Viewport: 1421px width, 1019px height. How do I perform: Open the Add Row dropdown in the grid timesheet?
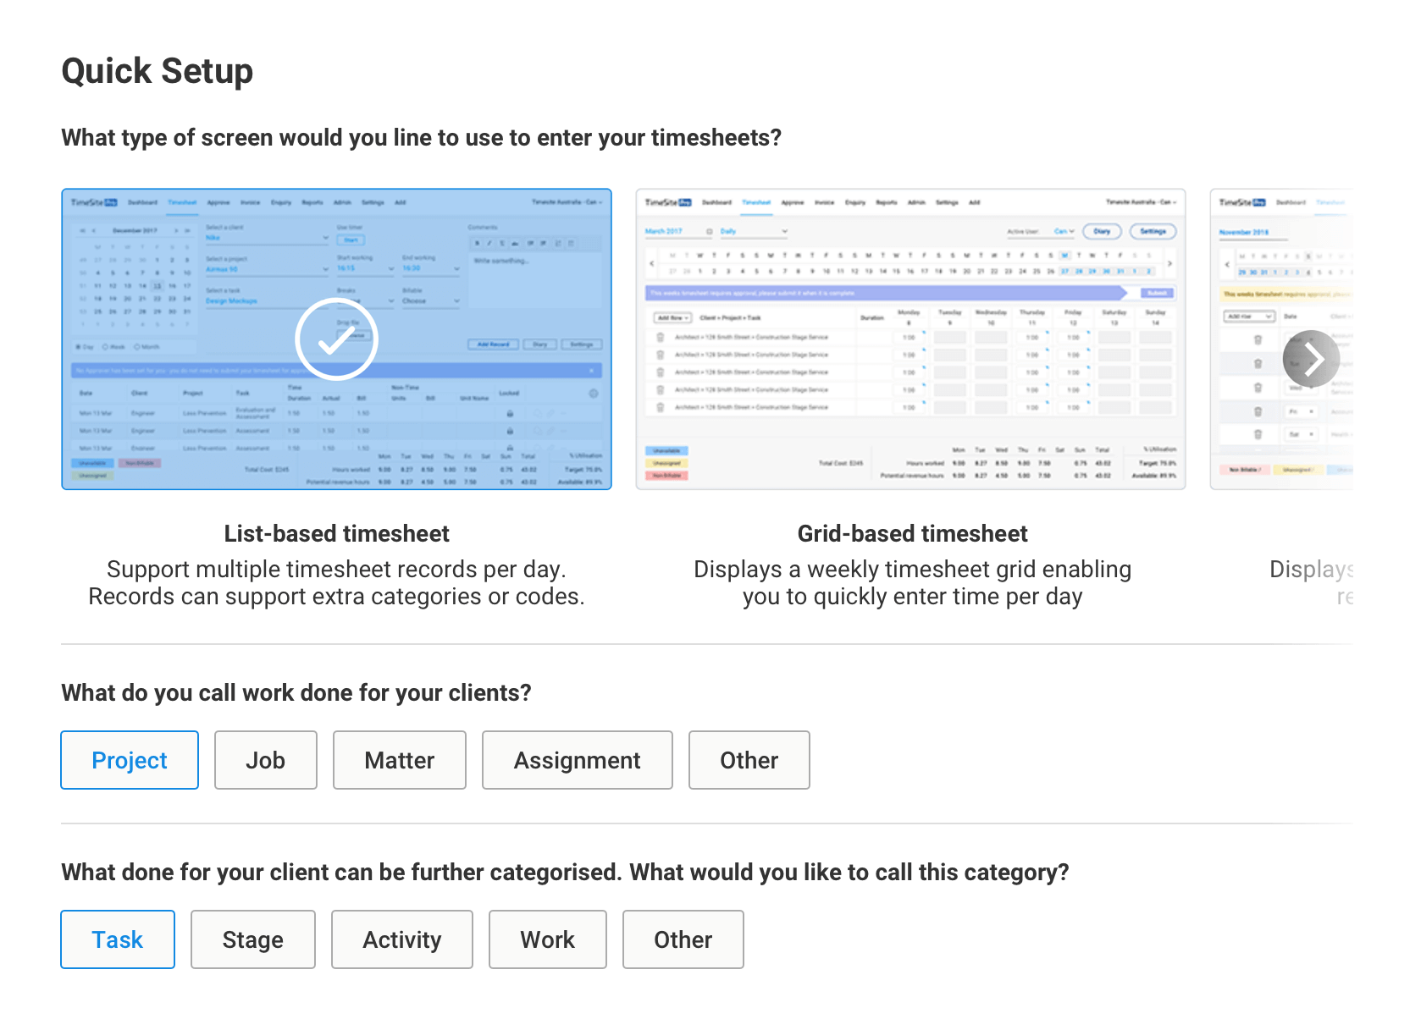(673, 317)
